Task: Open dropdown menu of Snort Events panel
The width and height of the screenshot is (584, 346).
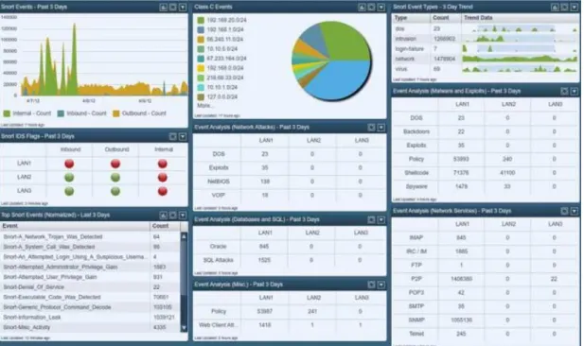Action: pyautogui.click(x=183, y=7)
